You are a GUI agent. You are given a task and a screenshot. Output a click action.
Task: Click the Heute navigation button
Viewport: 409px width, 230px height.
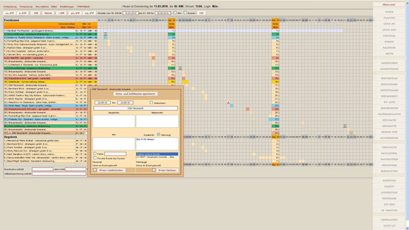click(48, 13)
